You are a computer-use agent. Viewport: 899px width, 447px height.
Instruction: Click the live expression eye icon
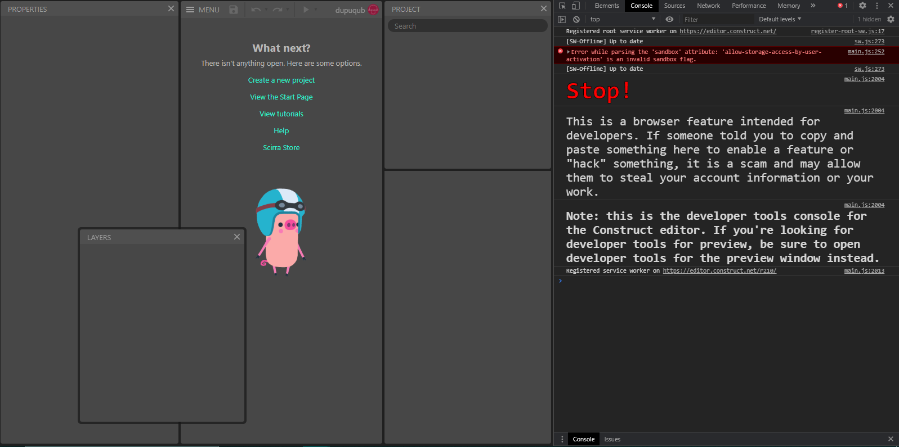click(669, 19)
